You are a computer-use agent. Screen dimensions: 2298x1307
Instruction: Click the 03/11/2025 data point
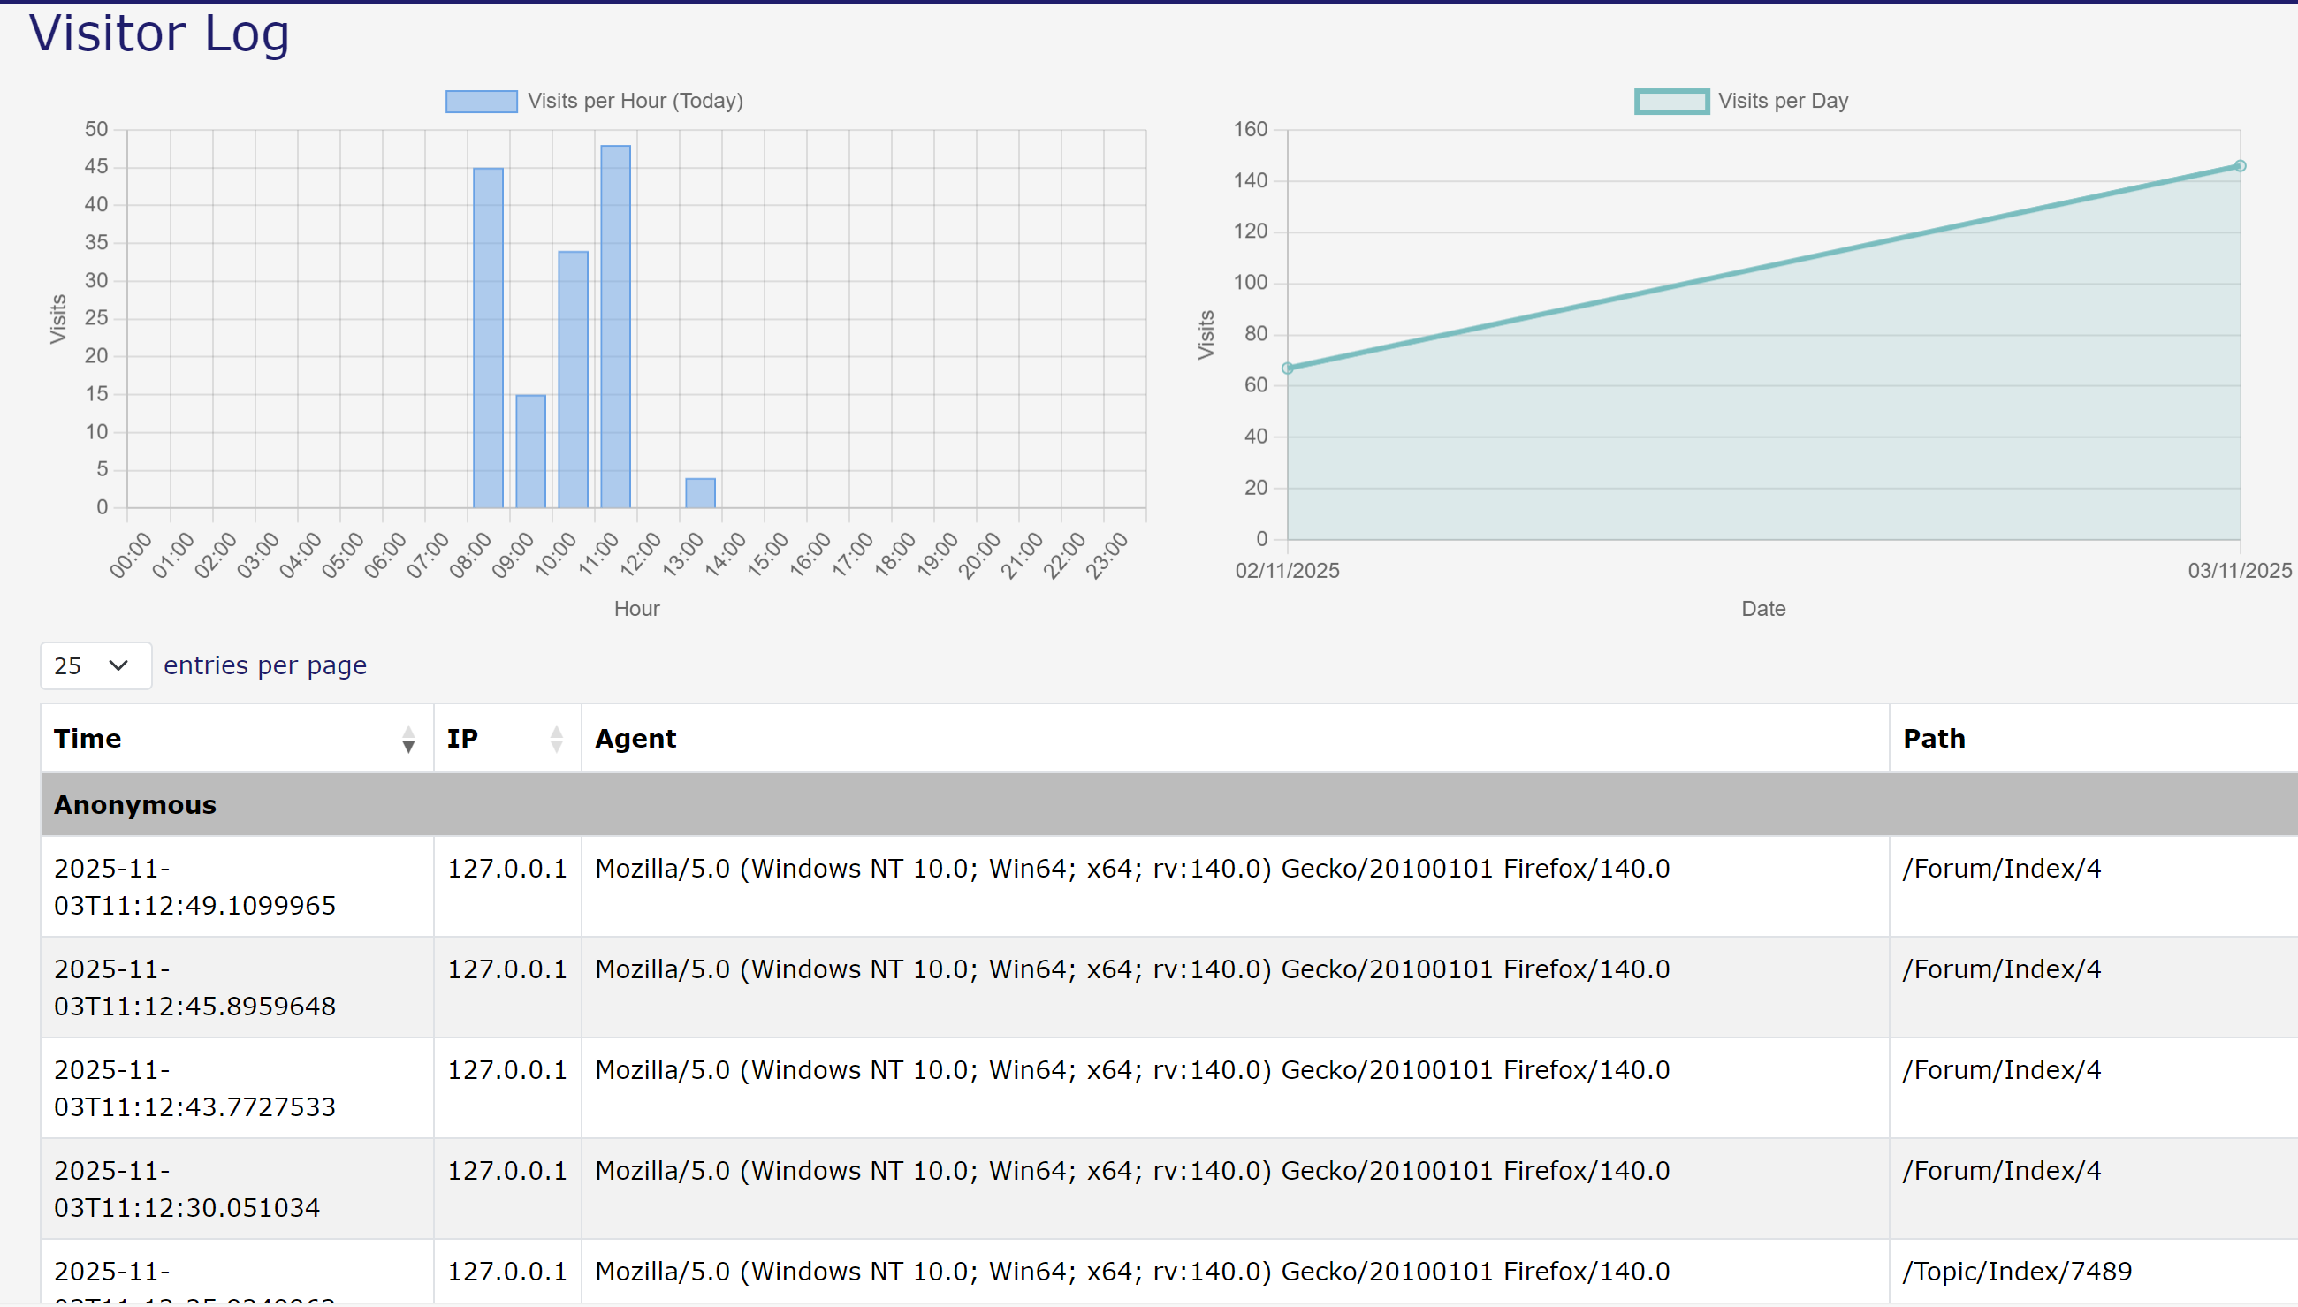pos(2240,166)
